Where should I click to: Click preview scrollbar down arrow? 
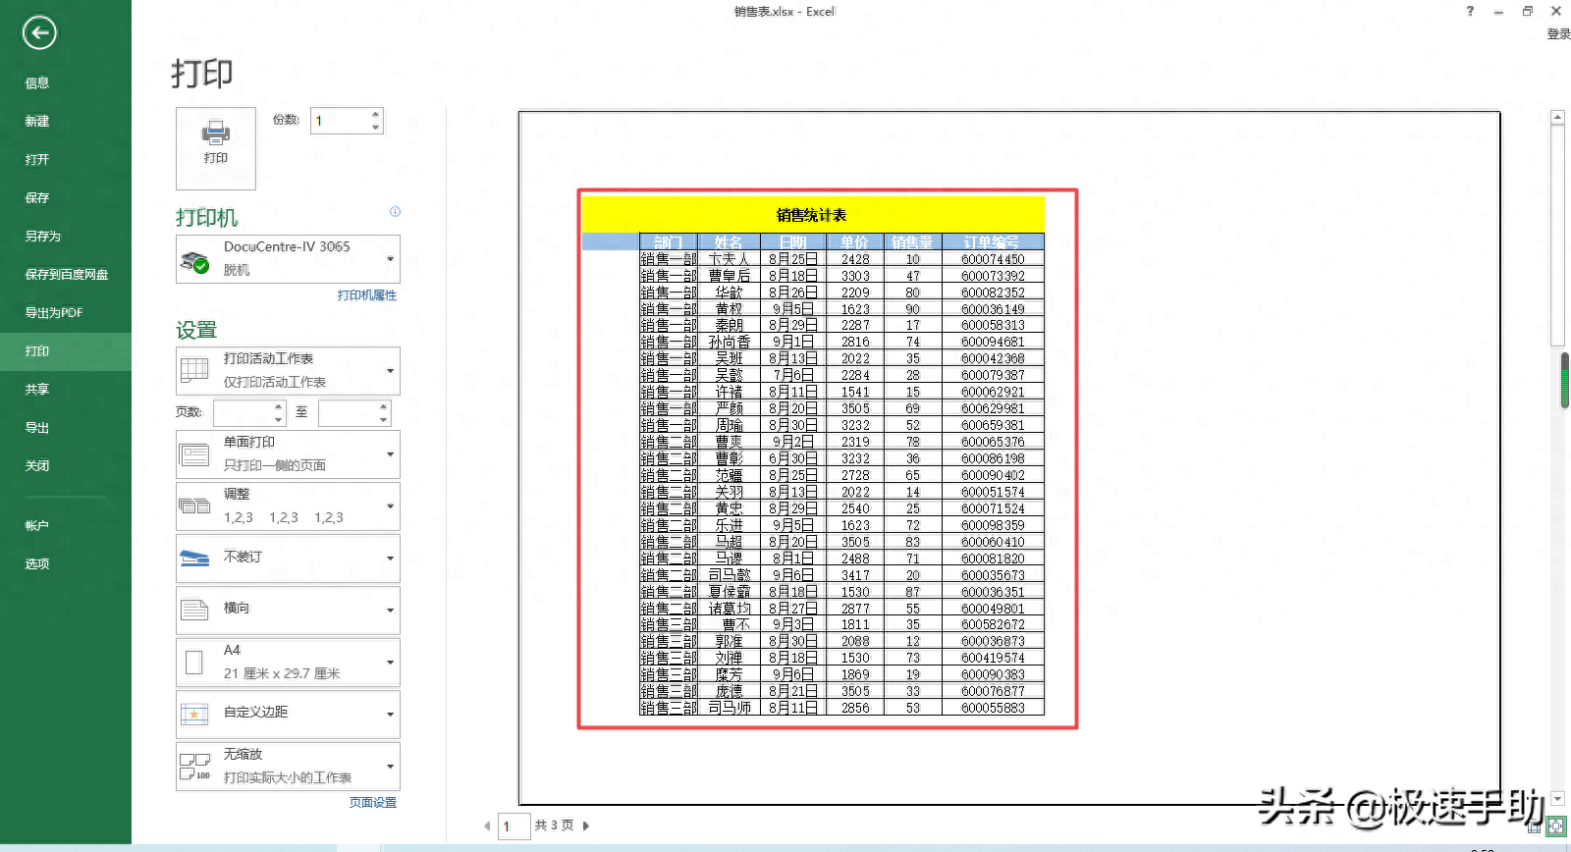1557,799
